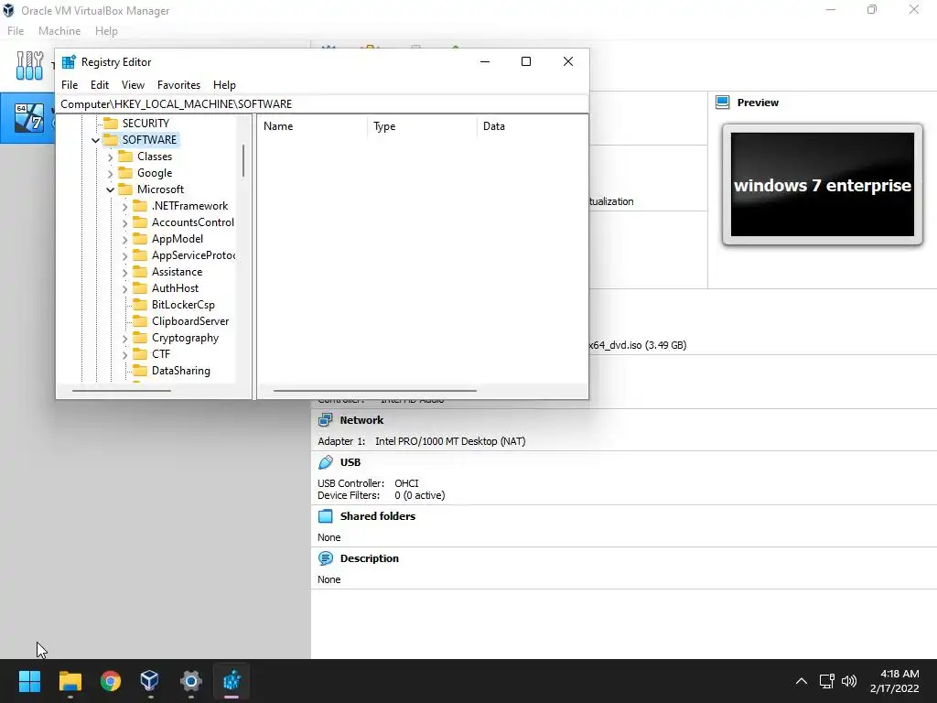Select the Classes folder icon
Screen dimensions: 937x703
(x=125, y=156)
